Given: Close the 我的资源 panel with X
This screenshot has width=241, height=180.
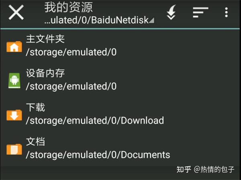Looking at the screenshot, I should click(x=16, y=12).
